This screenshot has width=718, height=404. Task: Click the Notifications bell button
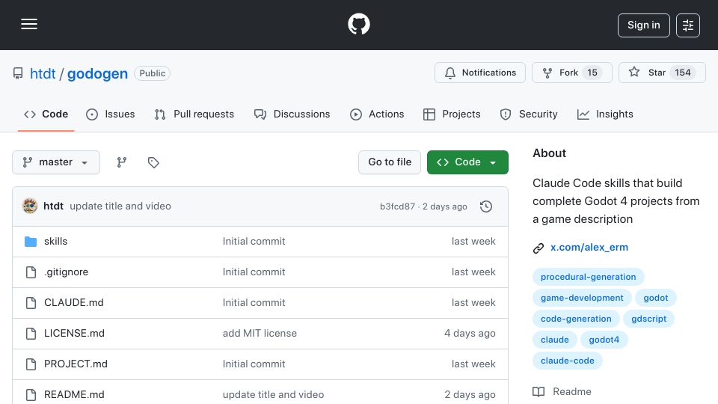point(480,73)
